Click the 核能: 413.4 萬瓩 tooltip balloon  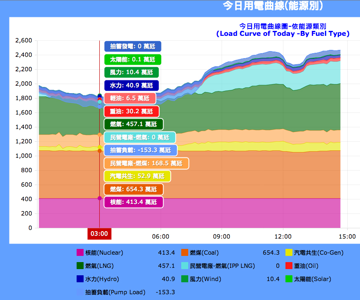[133, 202]
